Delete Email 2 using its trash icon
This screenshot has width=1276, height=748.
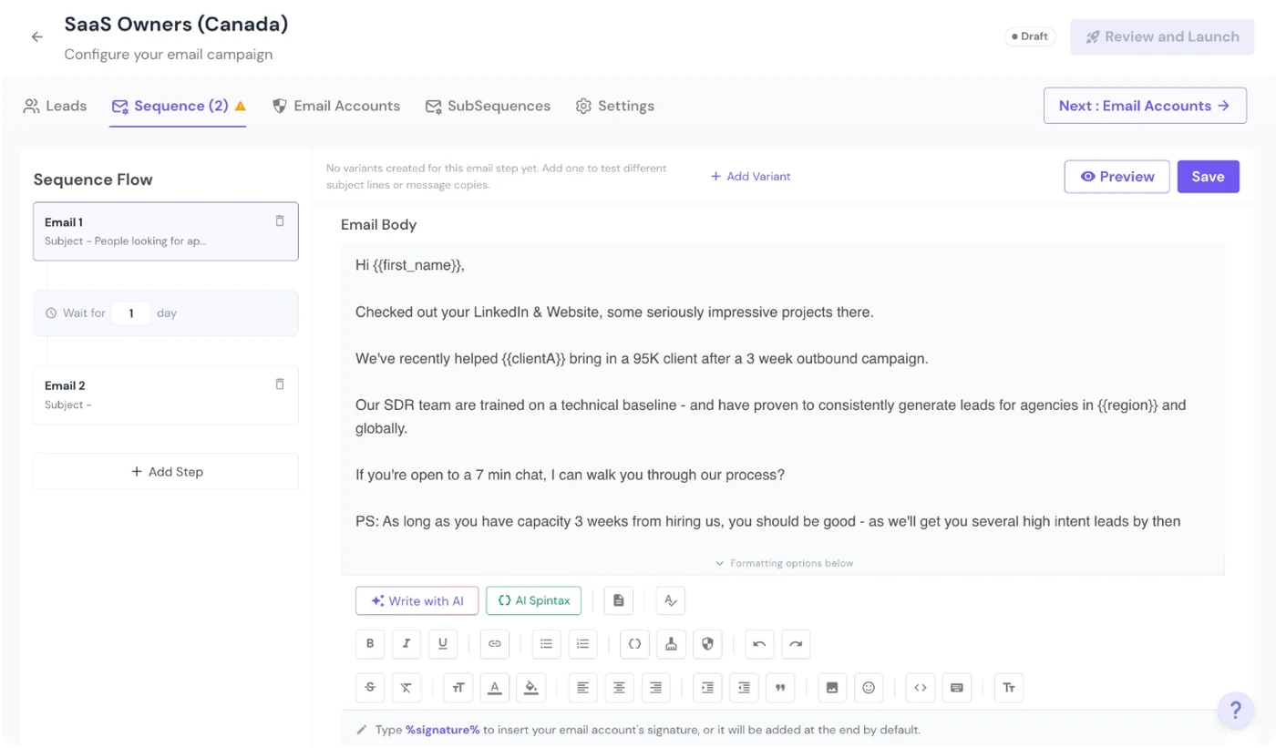(280, 384)
